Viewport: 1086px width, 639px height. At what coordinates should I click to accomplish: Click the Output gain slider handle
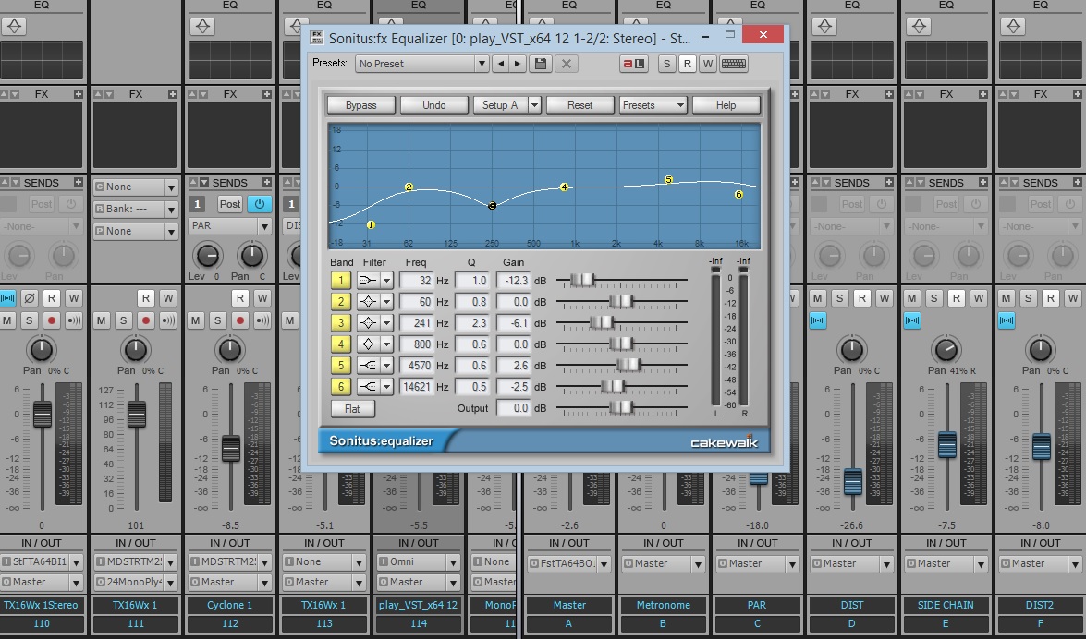622,408
